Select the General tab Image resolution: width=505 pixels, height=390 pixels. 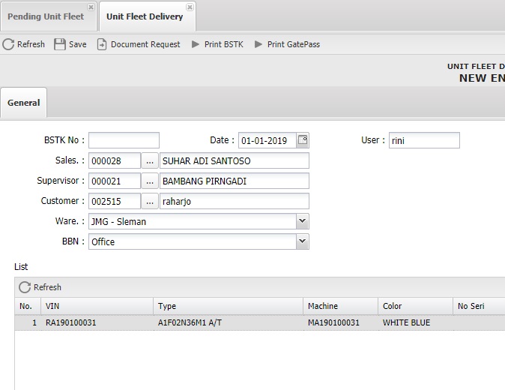(x=24, y=103)
